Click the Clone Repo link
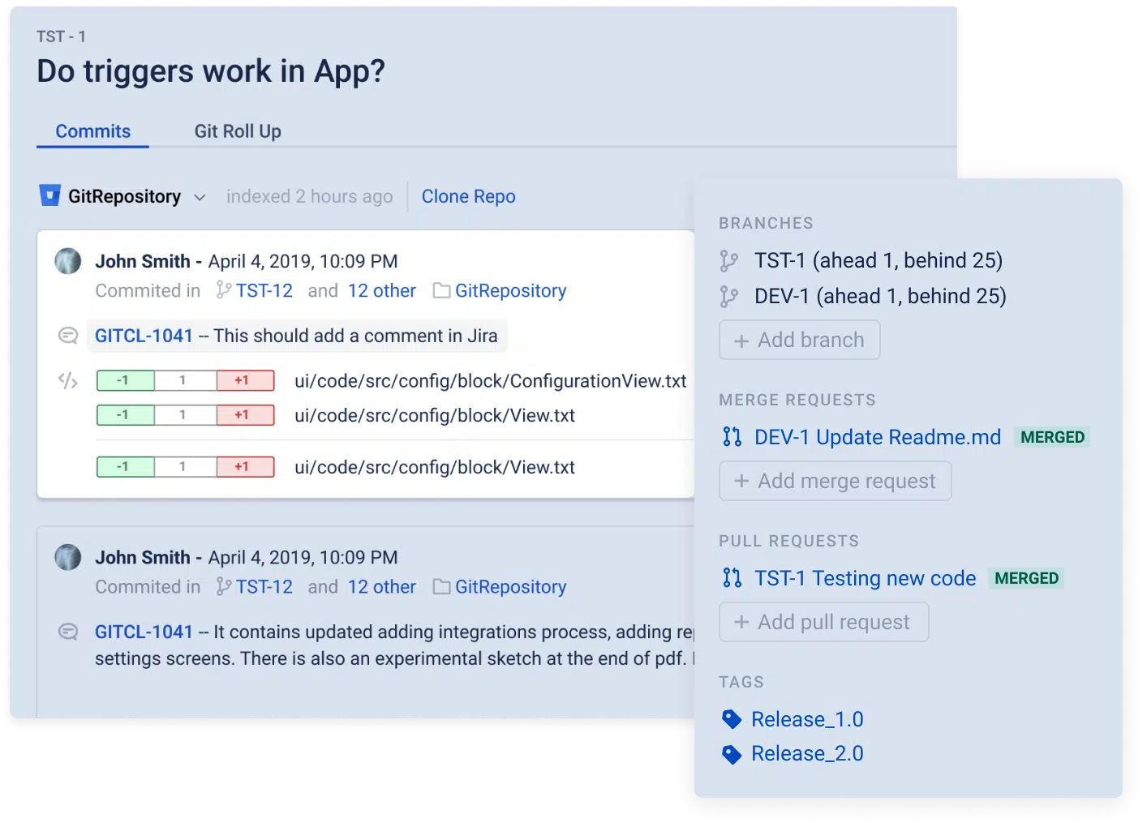1147x827 pixels. (x=468, y=196)
